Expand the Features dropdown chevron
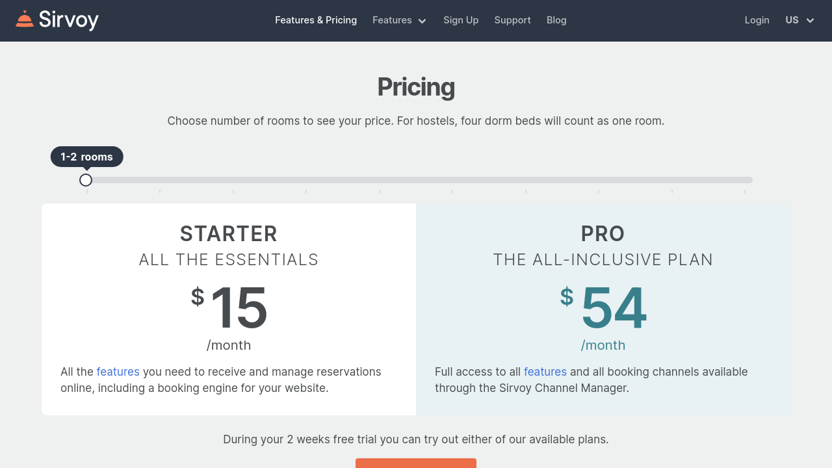Screen dimensions: 832x468 [422, 21]
